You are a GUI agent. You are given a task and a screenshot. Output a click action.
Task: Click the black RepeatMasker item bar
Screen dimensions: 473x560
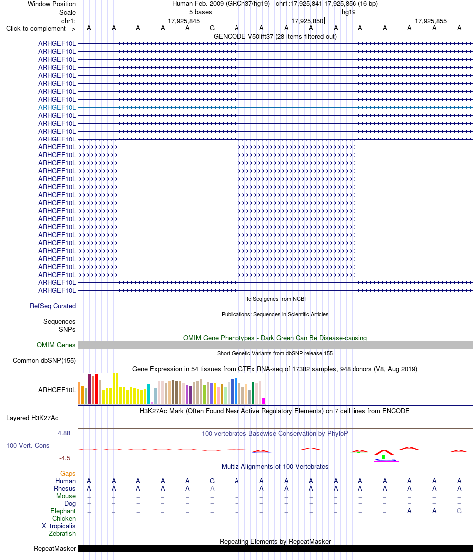pos(275,548)
